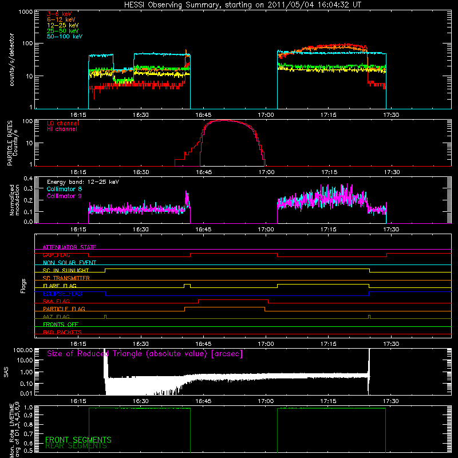Select the 25-50 keV legend label
The height and width of the screenshot is (458, 458).
point(63,31)
